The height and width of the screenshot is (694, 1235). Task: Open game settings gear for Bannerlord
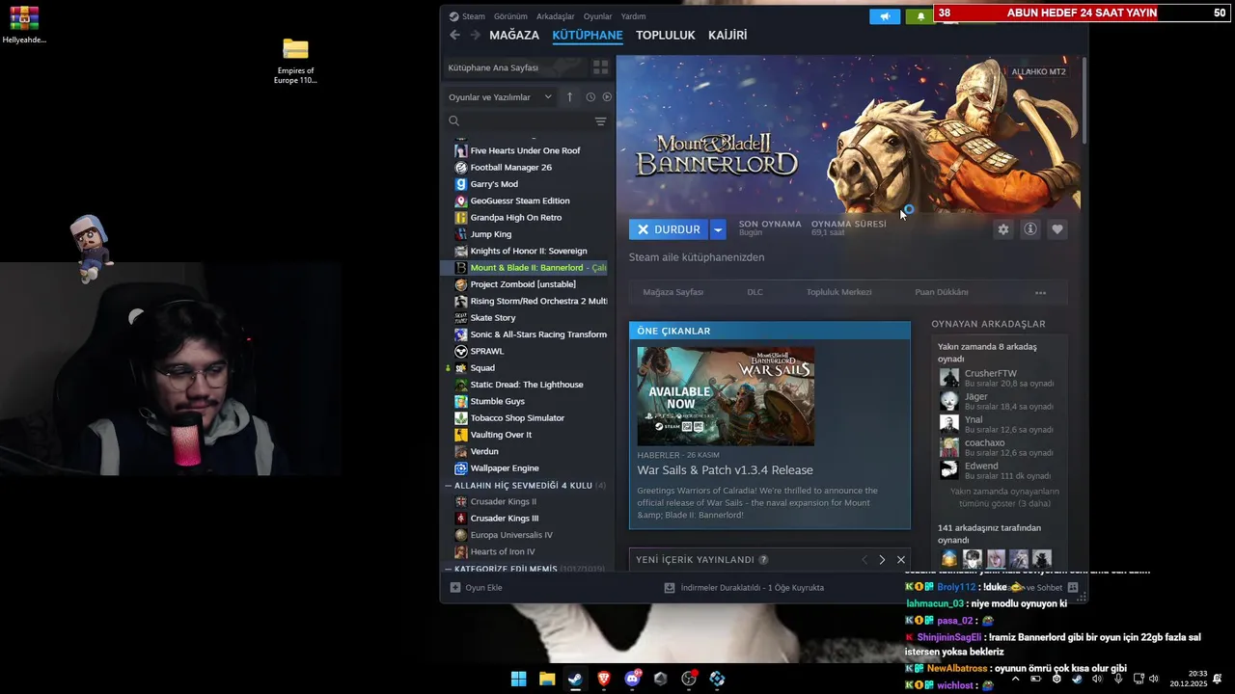click(x=1003, y=229)
